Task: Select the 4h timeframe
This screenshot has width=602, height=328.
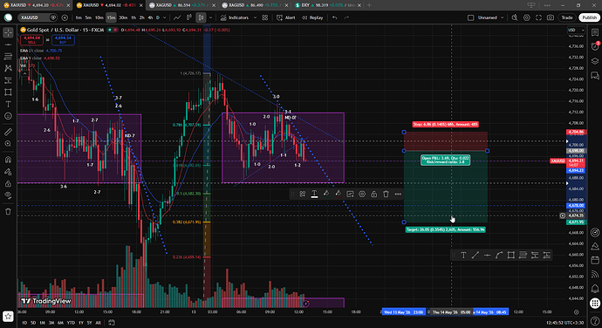Action: click(150, 17)
